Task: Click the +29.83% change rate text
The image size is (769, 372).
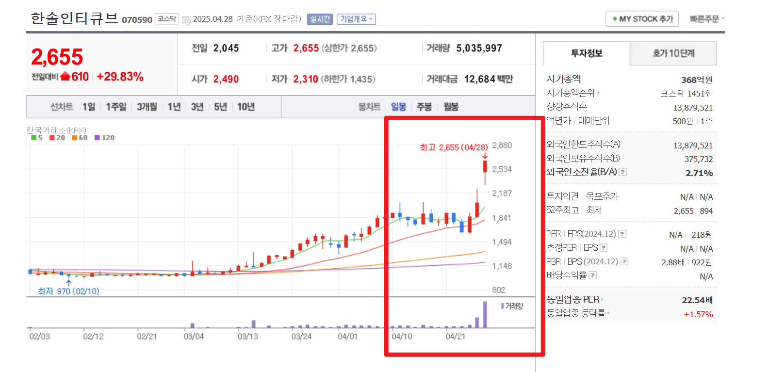Action: point(120,77)
